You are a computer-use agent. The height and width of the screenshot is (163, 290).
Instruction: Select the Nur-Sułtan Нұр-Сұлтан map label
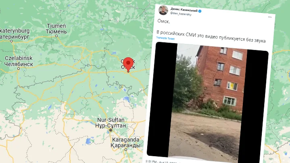tap(111, 123)
